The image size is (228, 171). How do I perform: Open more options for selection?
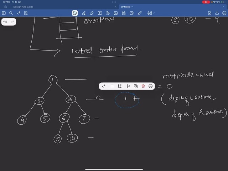tap(150, 86)
